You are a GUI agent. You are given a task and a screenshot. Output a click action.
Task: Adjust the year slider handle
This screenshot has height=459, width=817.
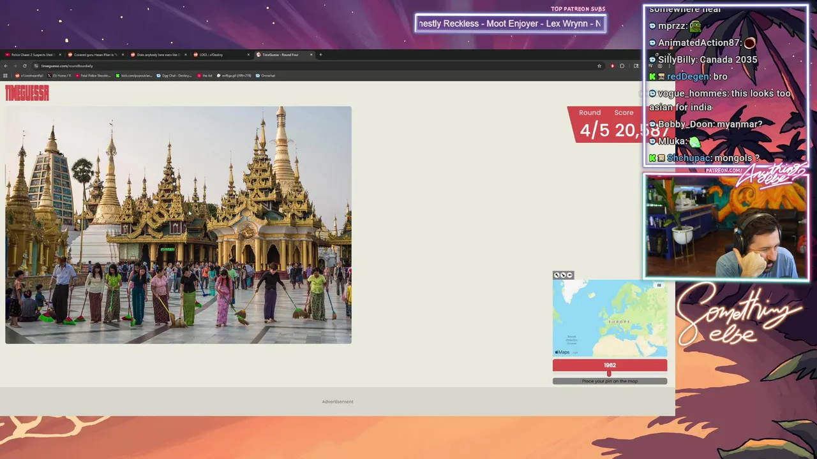tap(609, 374)
